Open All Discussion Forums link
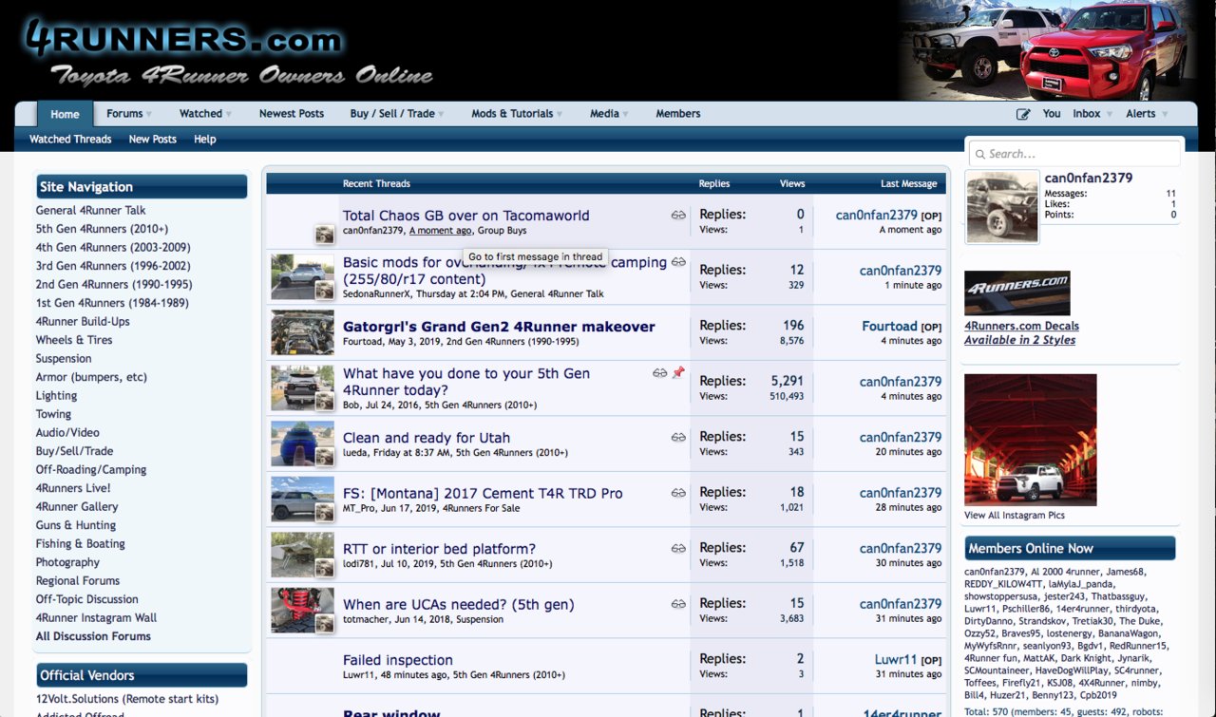Image resolution: width=1216 pixels, height=717 pixels. 93,636
